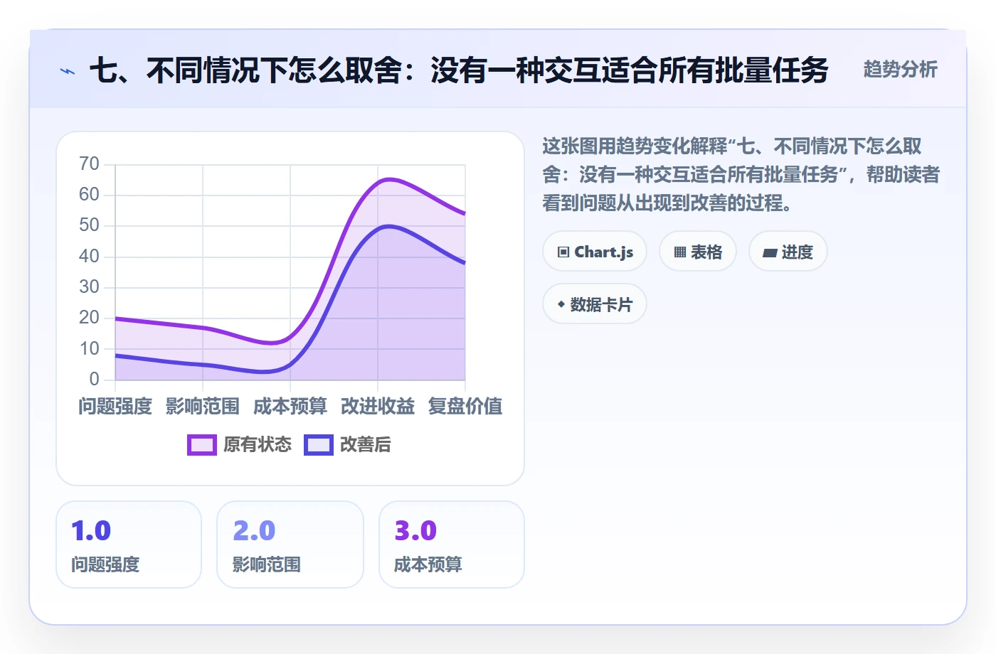Click the 趋势分析 label in the header
The height and width of the screenshot is (654, 996).
point(901,70)
